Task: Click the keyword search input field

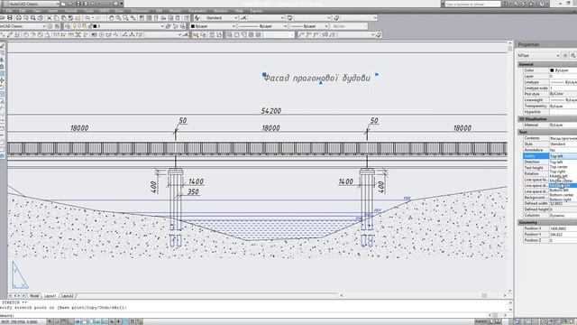Action: coord(472,4)
